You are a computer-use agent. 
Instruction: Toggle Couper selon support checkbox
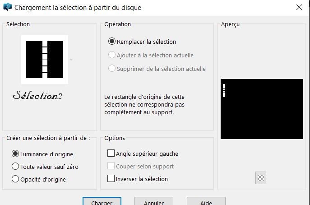[111, 166]
